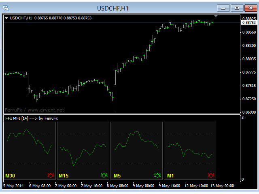
Task: Click the FFx MFI [14] indicator label
Action: pos(32,118)
